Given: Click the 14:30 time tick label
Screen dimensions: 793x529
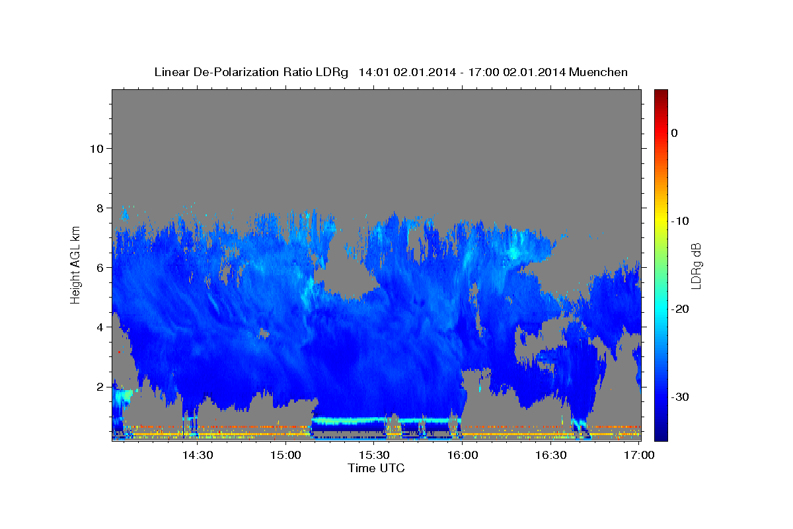Looking at the screenshot, I should pyautogui.click(x=197, y=455).
